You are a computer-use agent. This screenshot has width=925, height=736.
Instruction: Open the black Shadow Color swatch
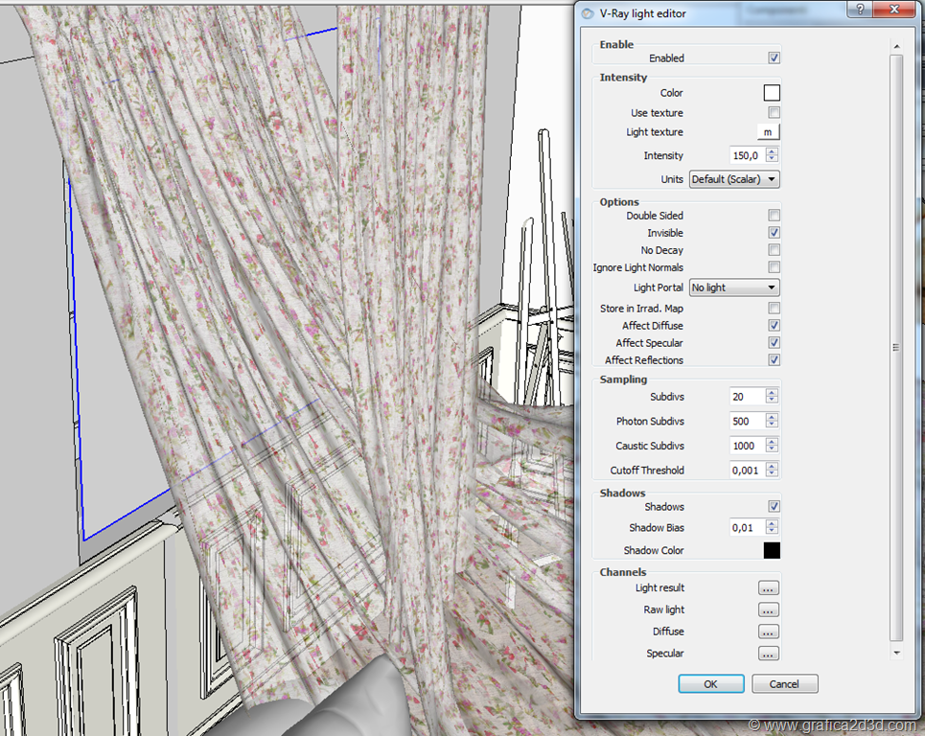coord(772,550)
